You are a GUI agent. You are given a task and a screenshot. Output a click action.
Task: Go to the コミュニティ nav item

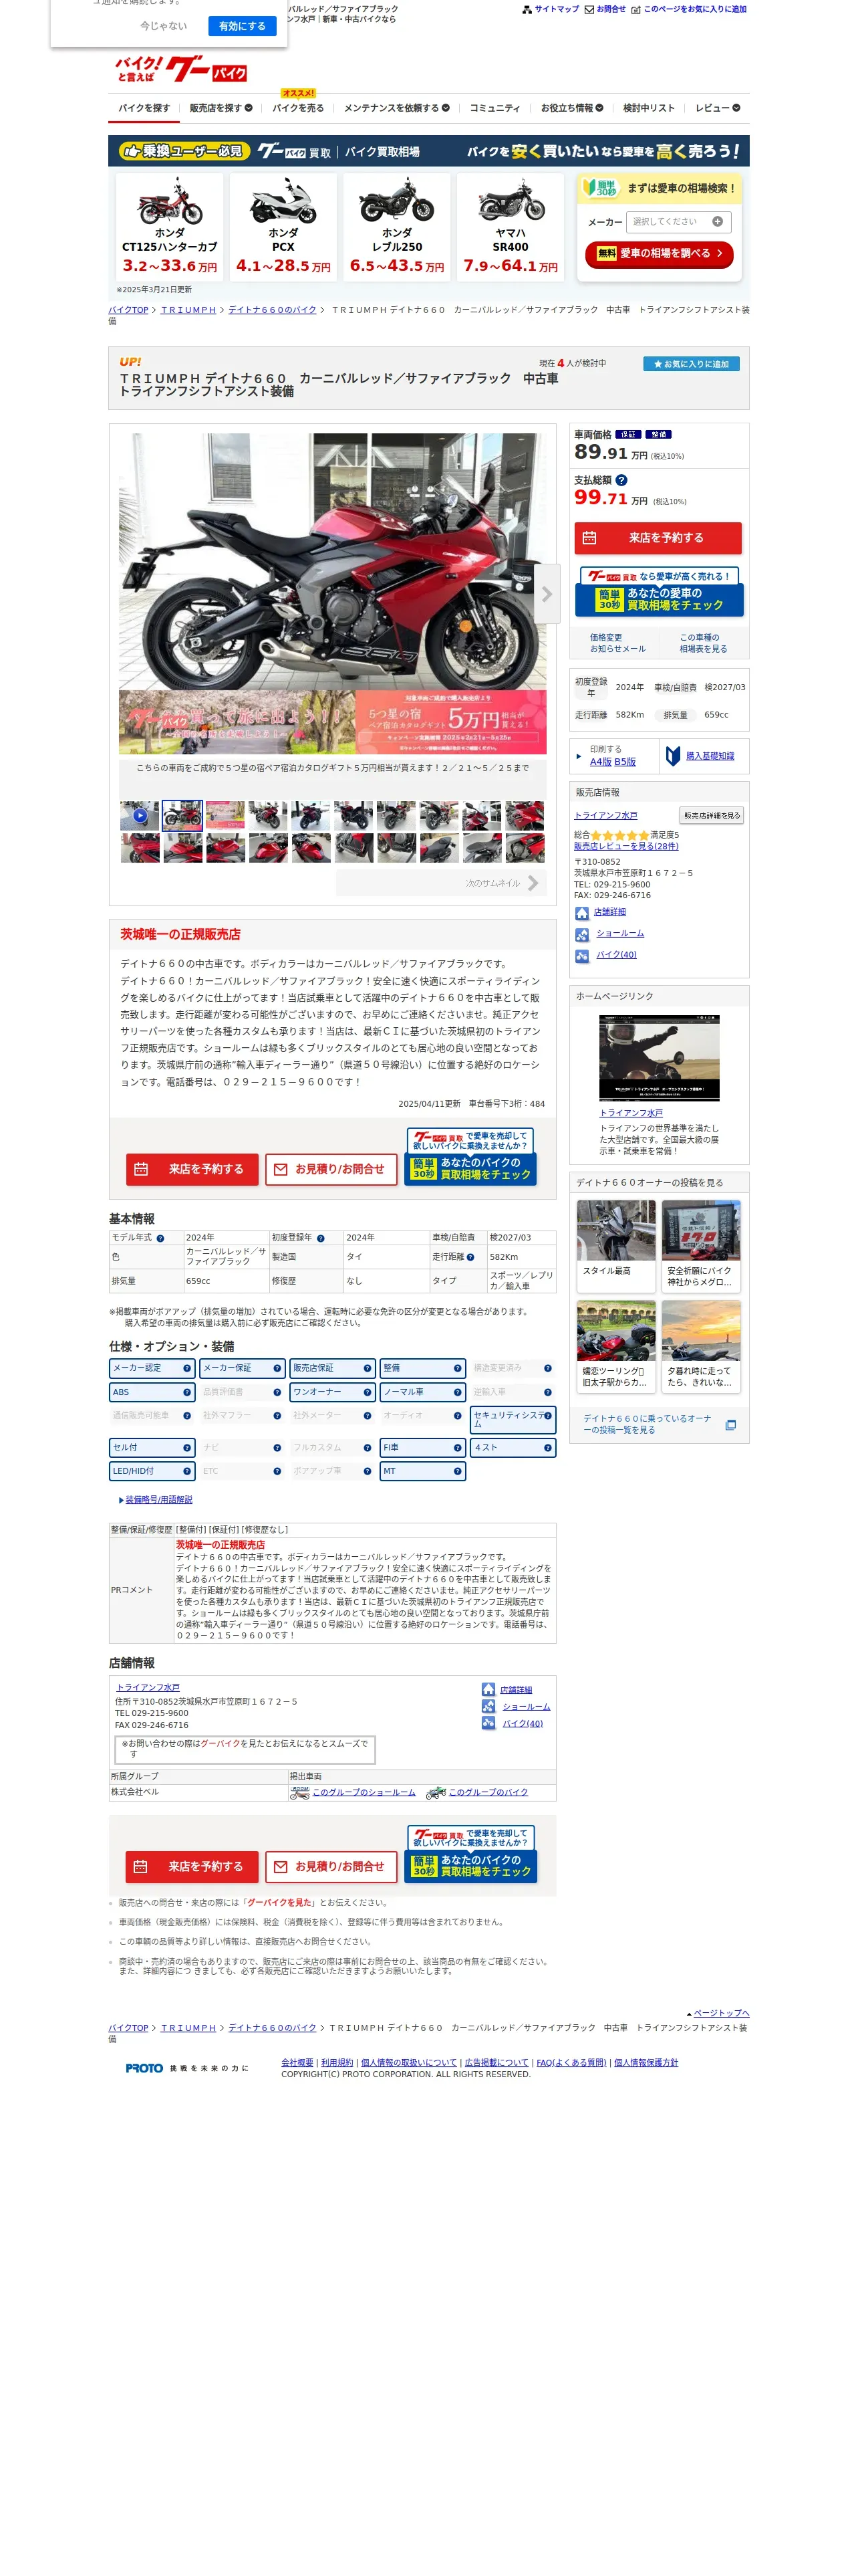point(494,108)
